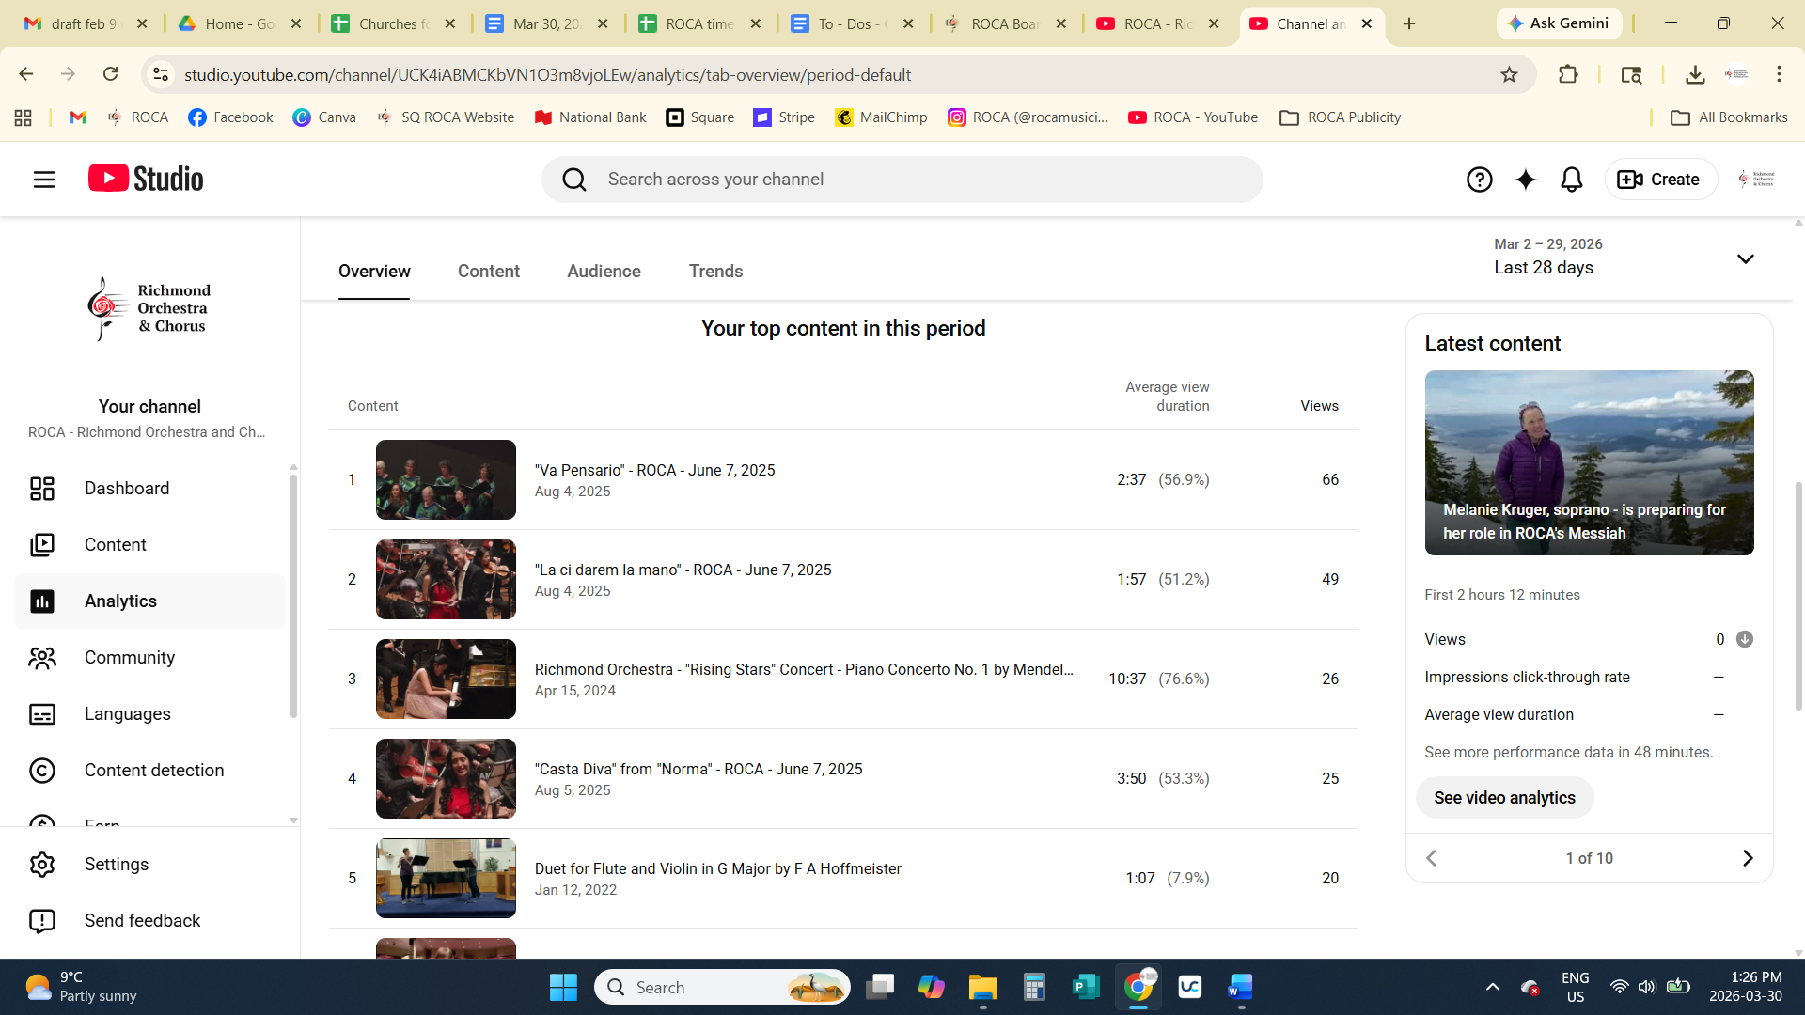Go to previous Latest content item
1805x1015 pixels.
1432,858
